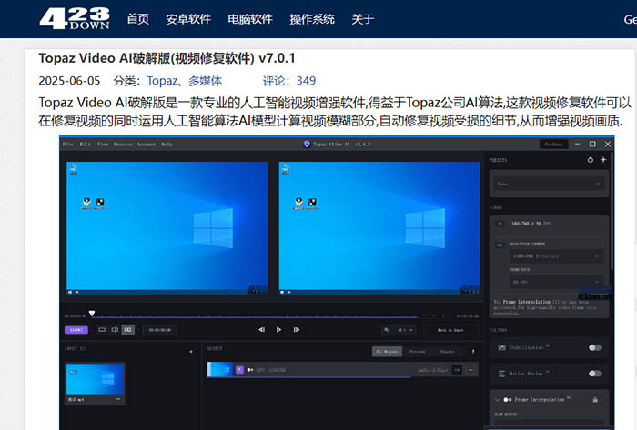
Task: Collapse the Frame Interpolation section chevron
Action: pos(497,400)
